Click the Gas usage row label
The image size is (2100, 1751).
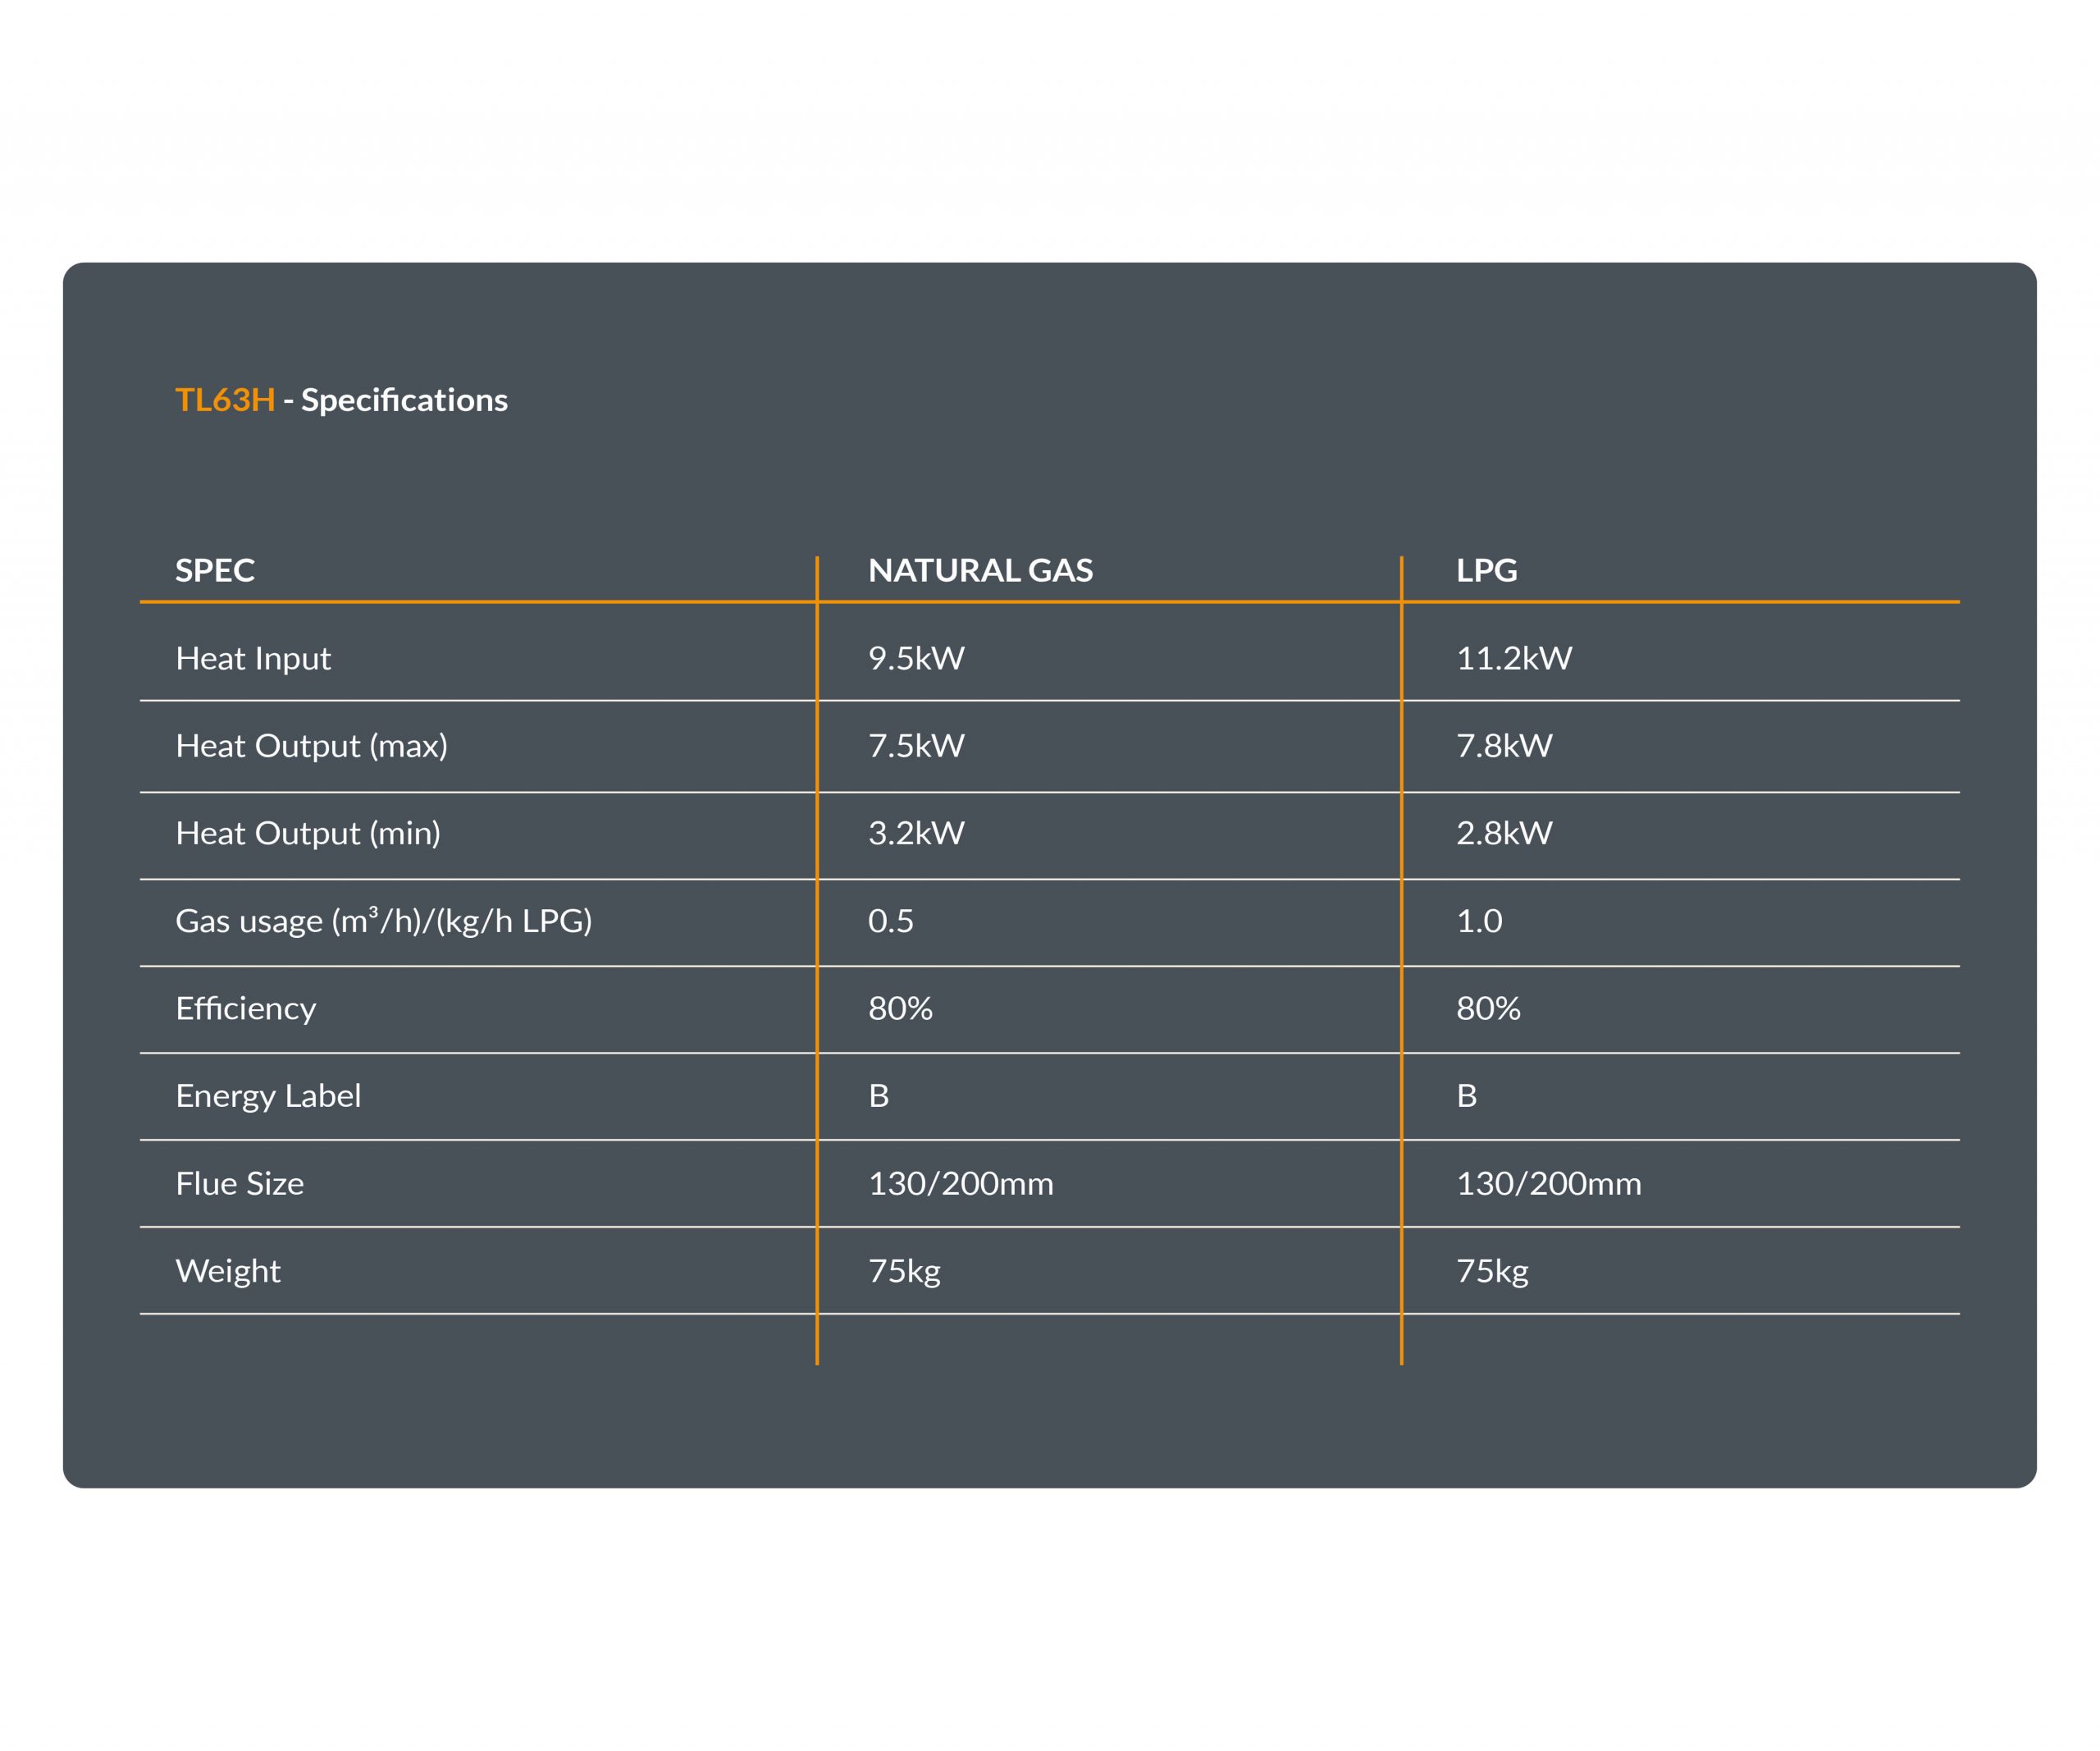tap(384, 920)
